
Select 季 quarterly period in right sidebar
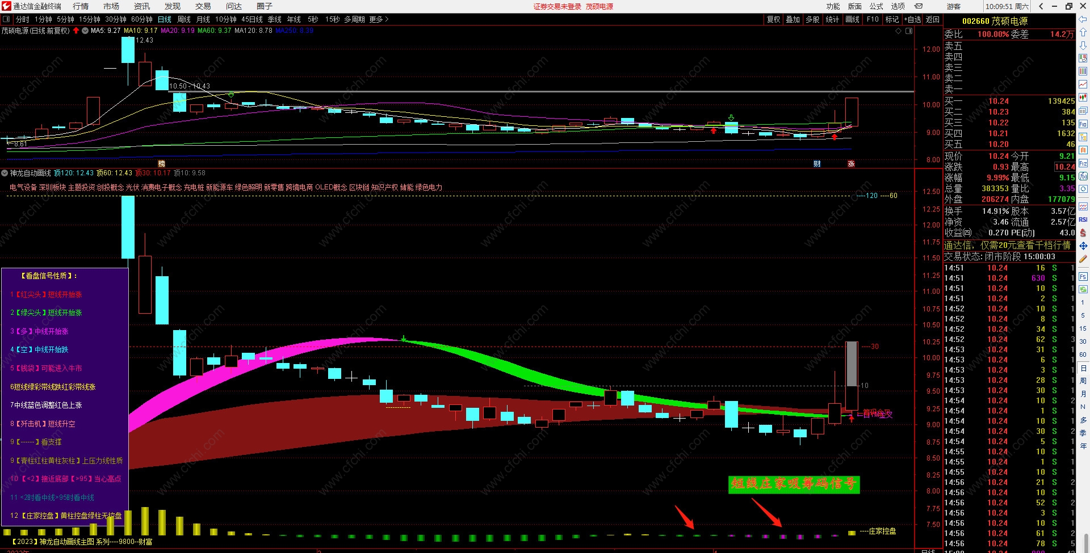(1083, 433)
